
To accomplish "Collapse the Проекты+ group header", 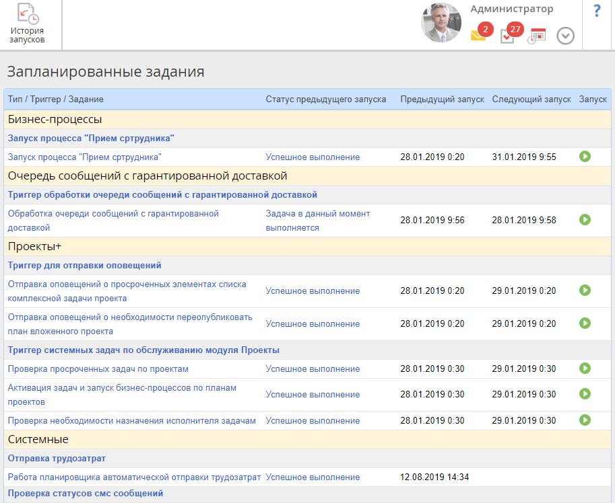I will click(x=34, y=246).
